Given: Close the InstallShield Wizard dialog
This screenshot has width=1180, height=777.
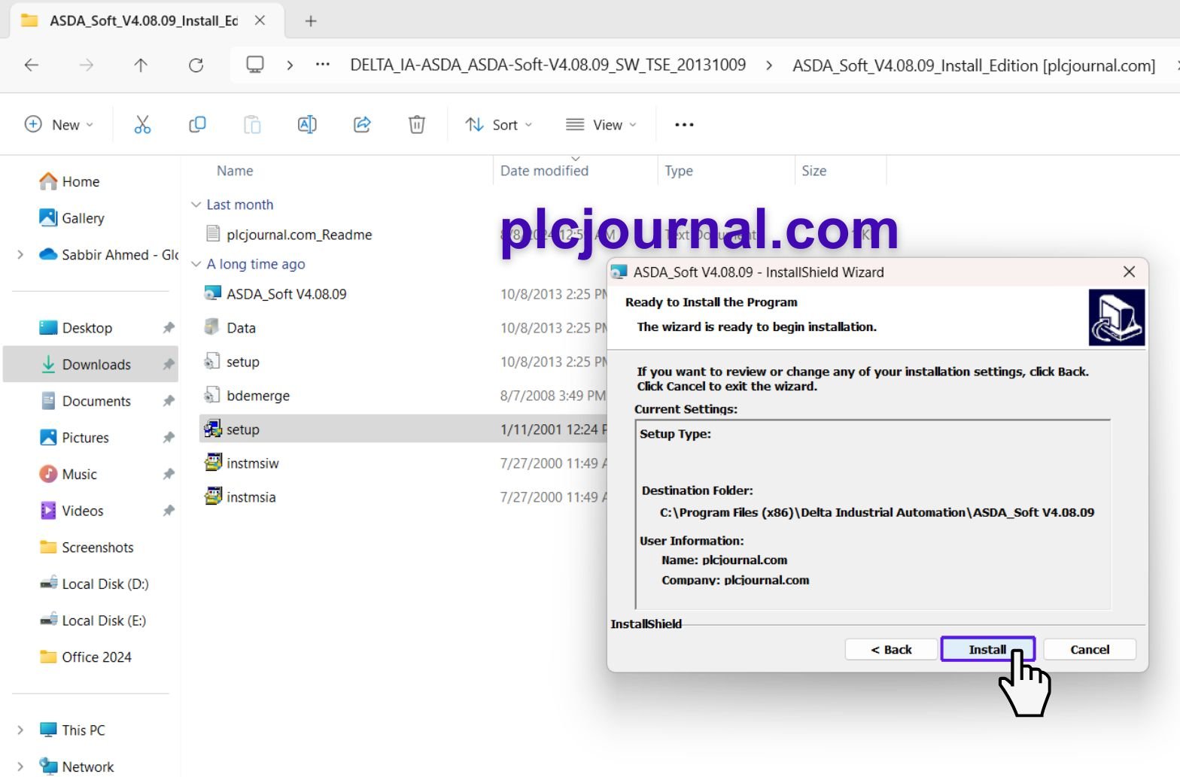Looking at the screenshot, I should pyautogui.click(x=1129, y=272).
